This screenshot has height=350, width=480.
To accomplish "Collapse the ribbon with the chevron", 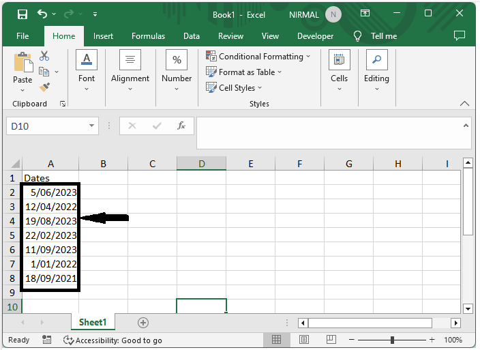I will (464, 104).
